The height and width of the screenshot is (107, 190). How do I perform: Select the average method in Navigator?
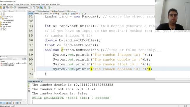[x=14, y=63]
